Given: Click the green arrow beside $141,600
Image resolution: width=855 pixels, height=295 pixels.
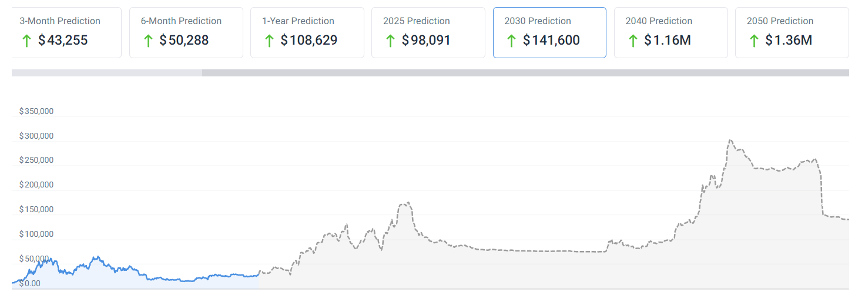Looking at the screenshot, I should [x=511, y=41].
